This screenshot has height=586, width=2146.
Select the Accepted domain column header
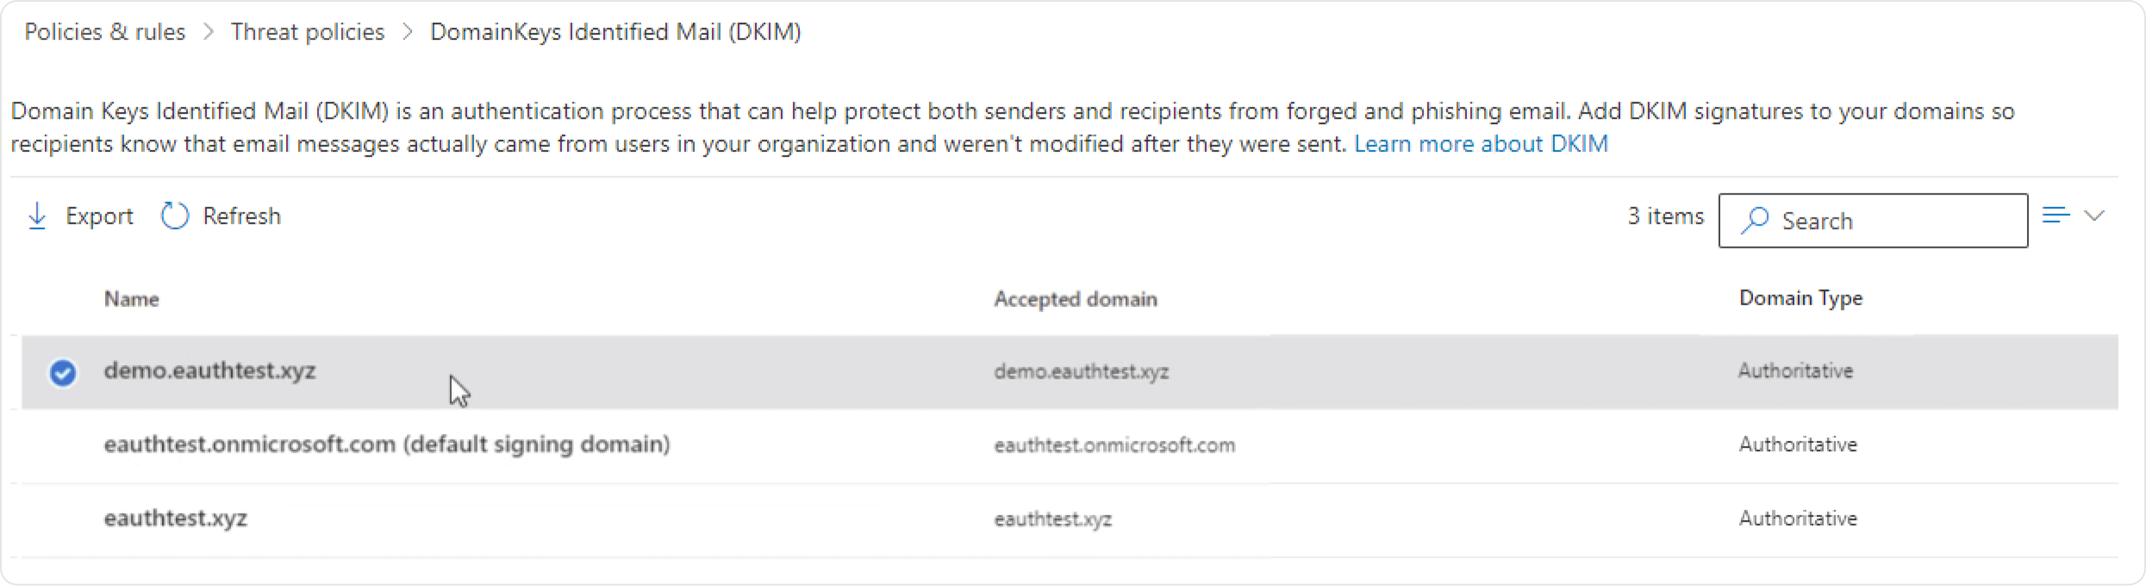pos(1076,298)
